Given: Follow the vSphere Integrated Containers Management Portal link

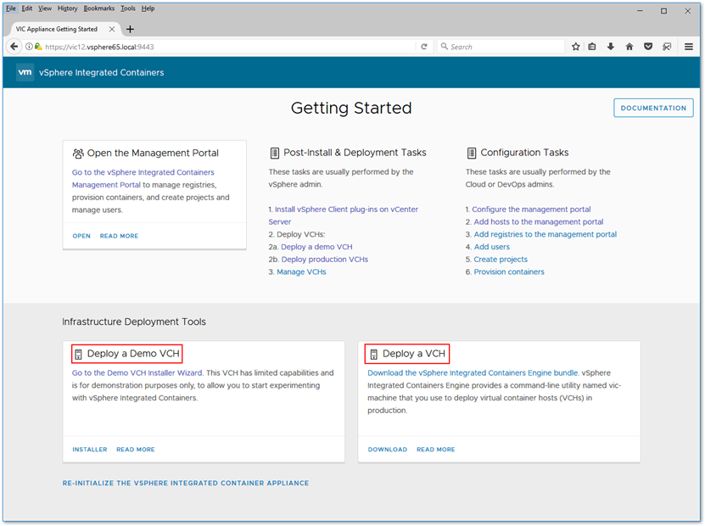Looking at the screenshot, I should (x=143, y=178).
